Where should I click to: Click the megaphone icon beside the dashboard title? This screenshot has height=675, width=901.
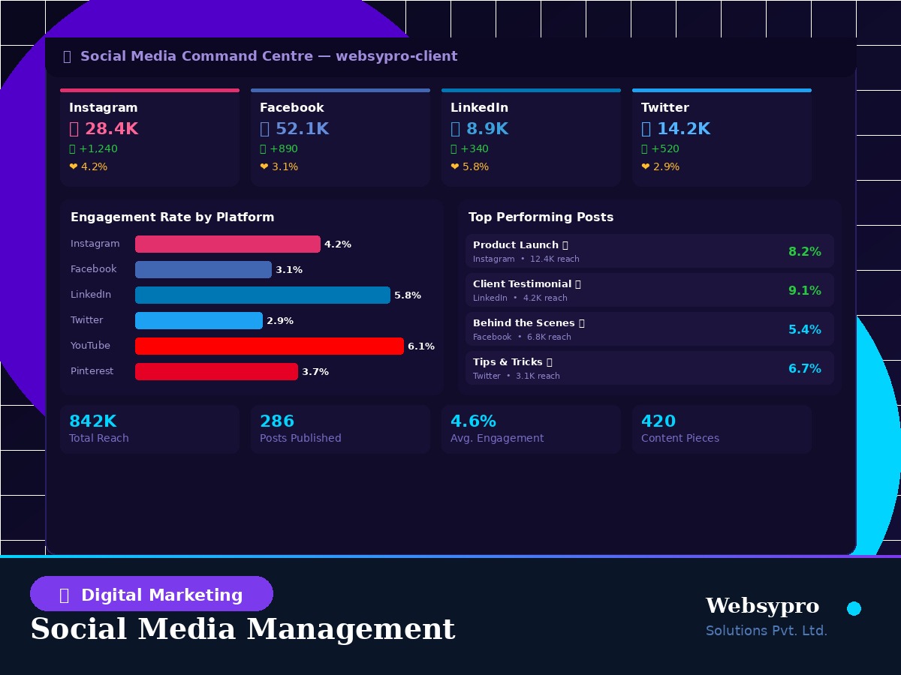click(68, 56)
